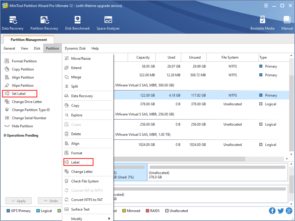Launch Partition Recovery from the toolbar
Image resolution: width=295 pixels, height=221 pixels.
point(44,23)
